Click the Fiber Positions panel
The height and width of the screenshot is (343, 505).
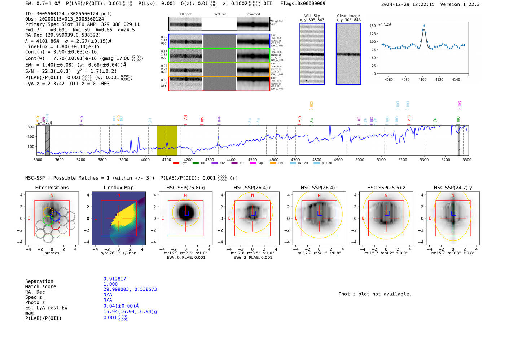coord(52,218)
